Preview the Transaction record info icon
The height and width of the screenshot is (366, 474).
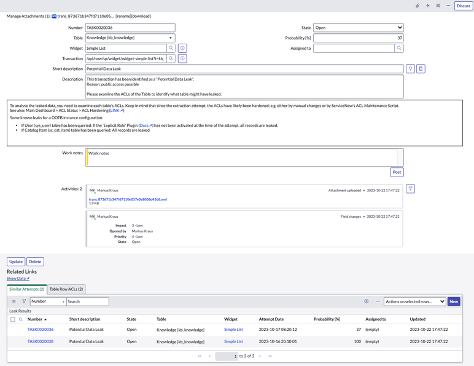[182, 58]
